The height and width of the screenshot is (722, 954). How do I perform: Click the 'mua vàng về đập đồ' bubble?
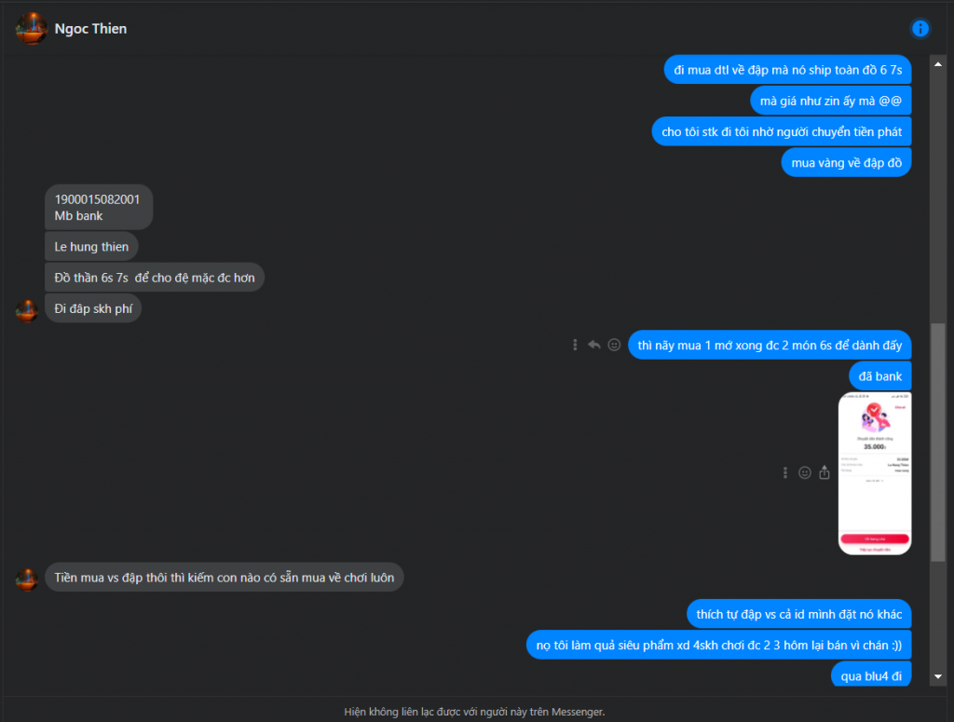click(x=846, y=162)
